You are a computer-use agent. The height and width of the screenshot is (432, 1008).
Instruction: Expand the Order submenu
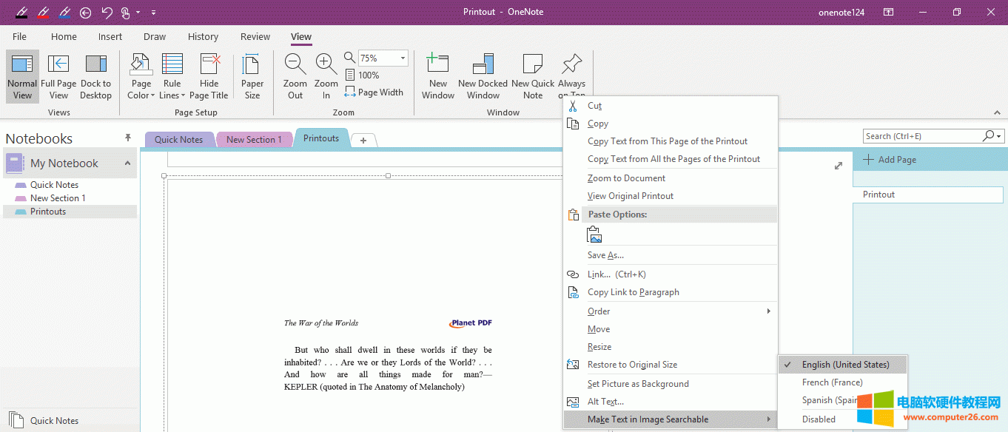click(598, 311)
